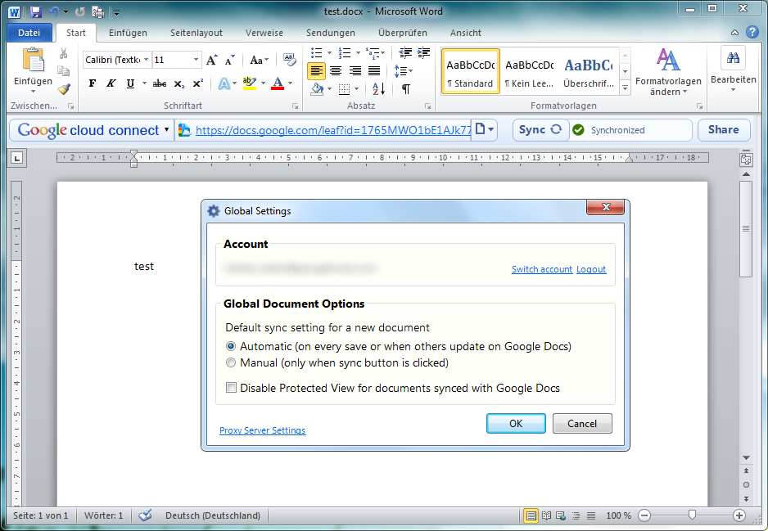Toggle italic formatting (K)
The width and height of the screenshot is (768, 531).
point(111,83)
